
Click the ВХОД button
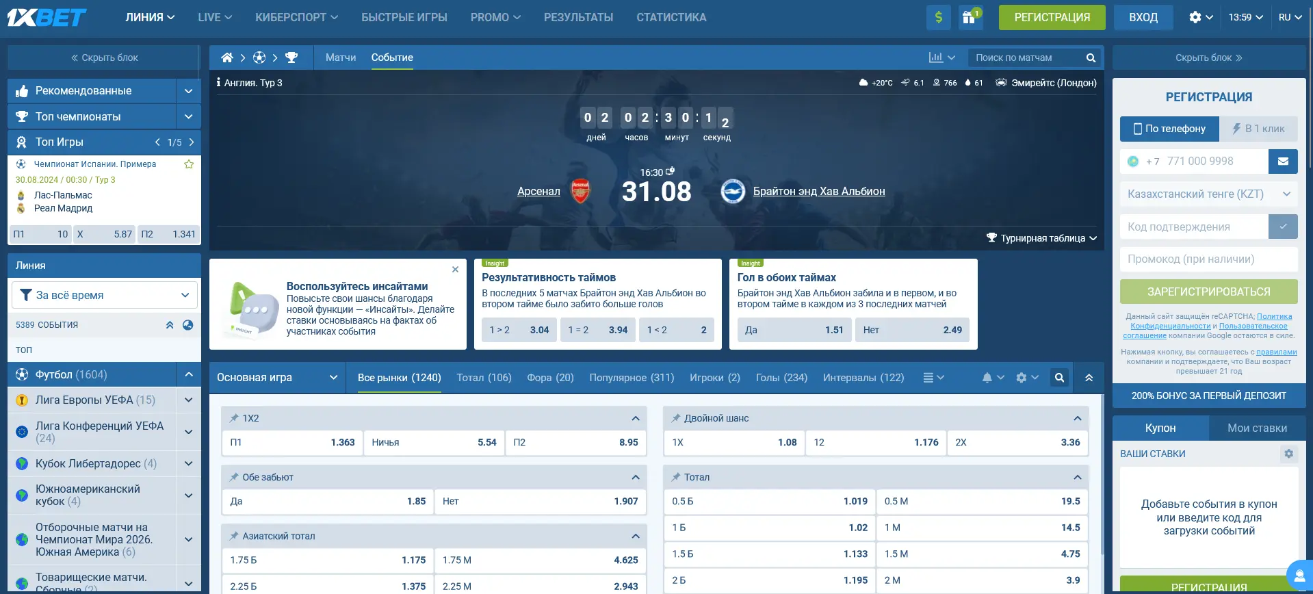click(1143, 17)
